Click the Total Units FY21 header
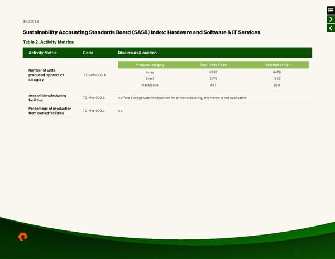335x259 pixels. (277, 65)
